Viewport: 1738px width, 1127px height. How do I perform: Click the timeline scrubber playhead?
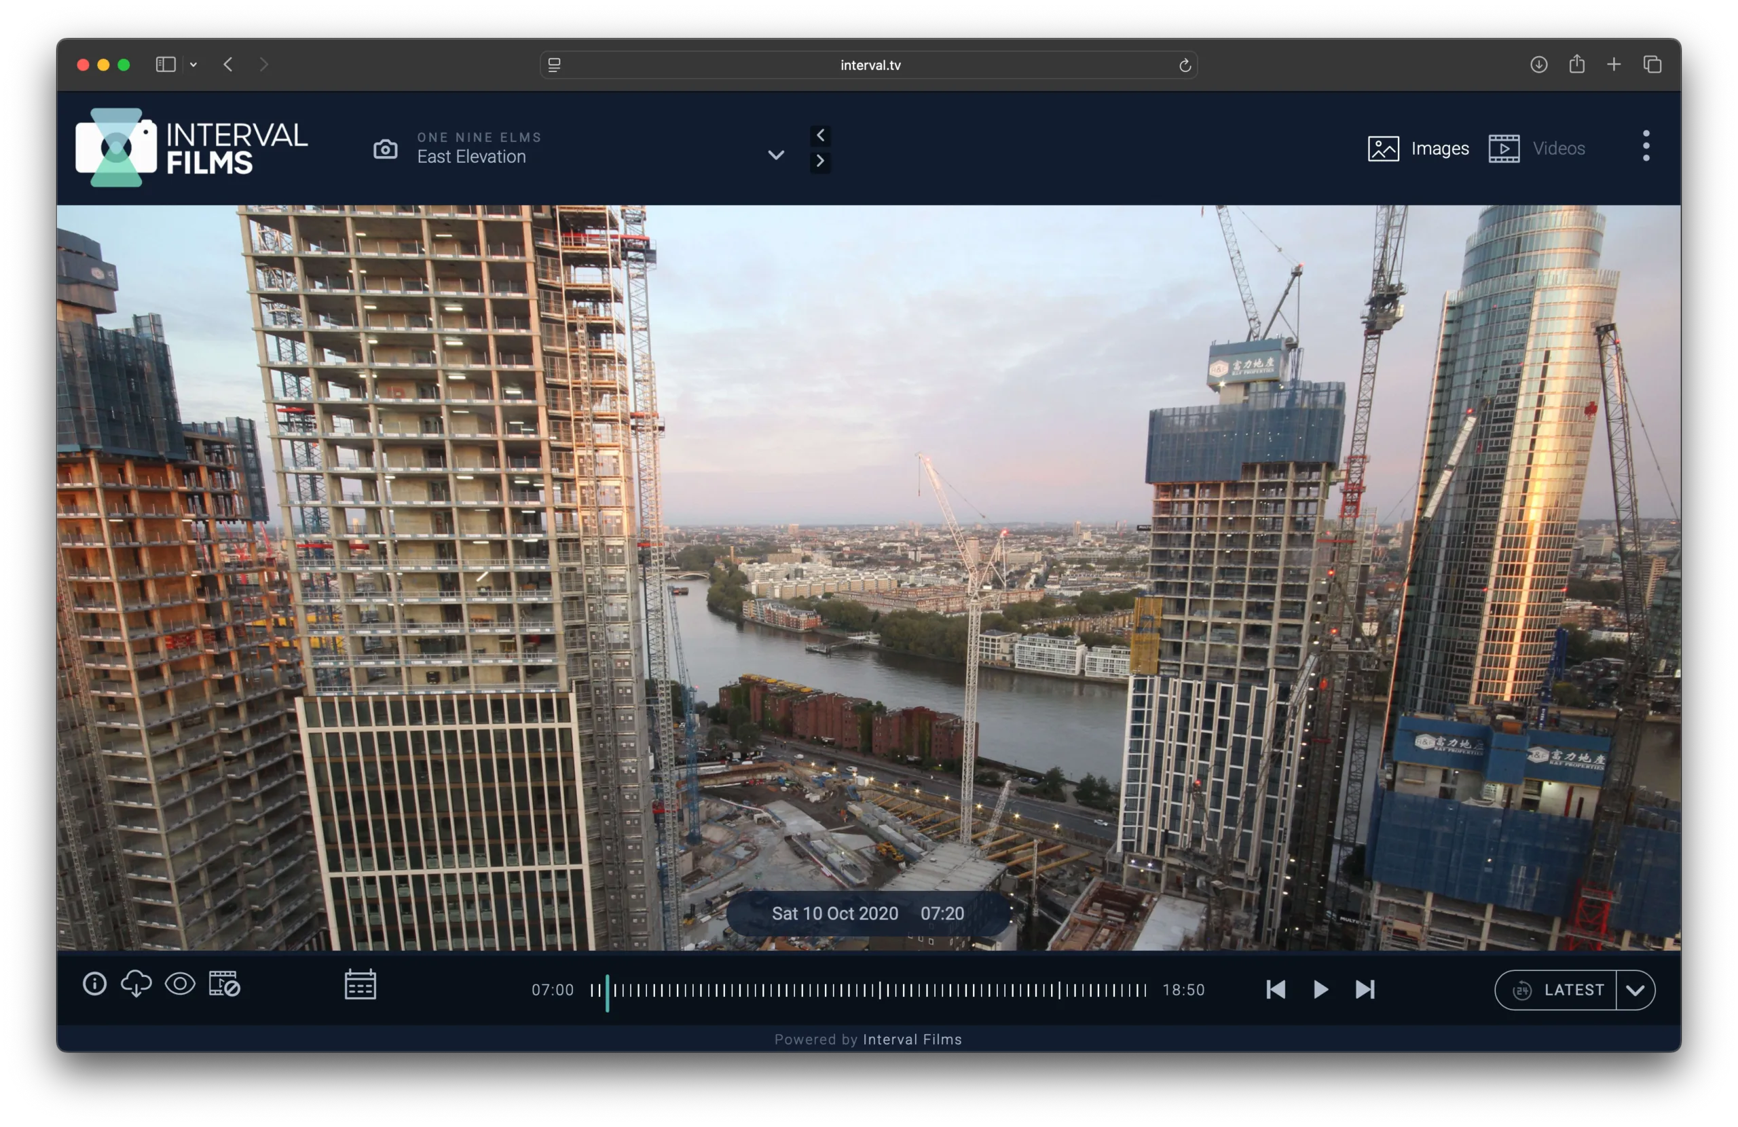coord(607,992)
